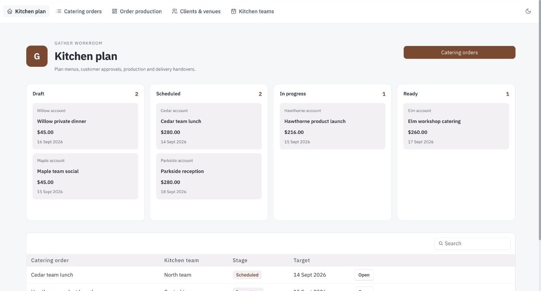Click the calendar icon beside Kitchen teams
Image resolution: width=541 pixels, height=291 pixels.
click(x=234, y=11)
